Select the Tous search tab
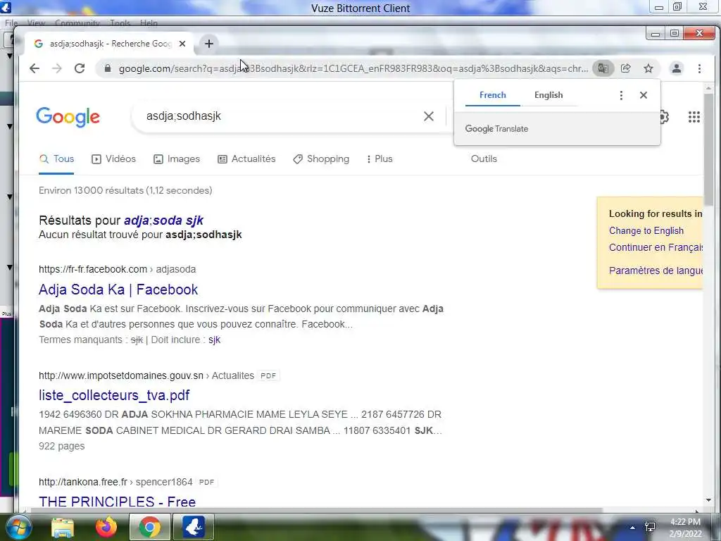This screenshot has height=541, width=721. (x=56, y=159)
